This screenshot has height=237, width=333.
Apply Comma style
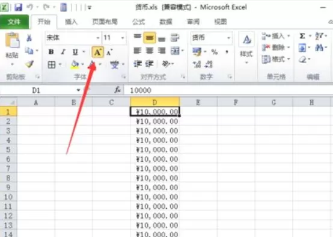227,52
